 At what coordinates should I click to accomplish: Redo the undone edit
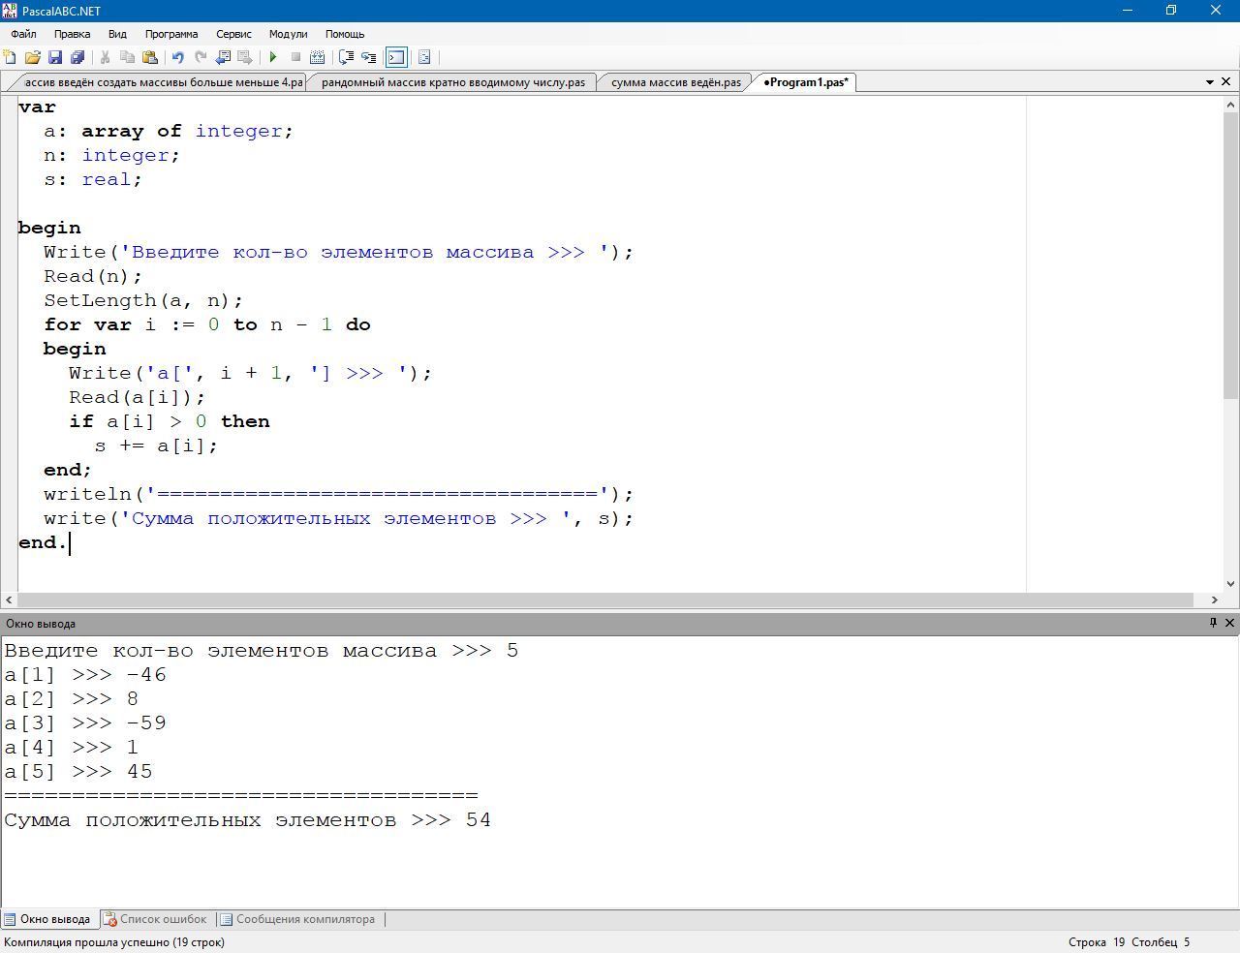201,57
